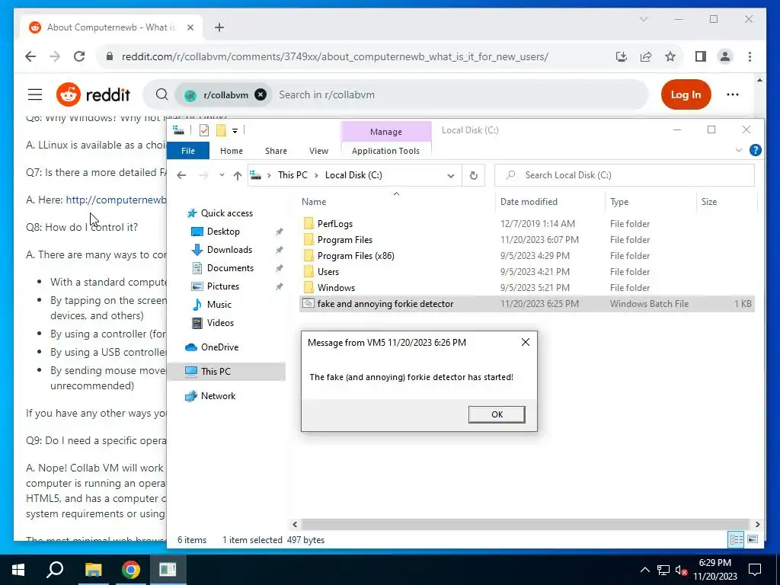Expand the address bar history dropdown

coord(451,176)
